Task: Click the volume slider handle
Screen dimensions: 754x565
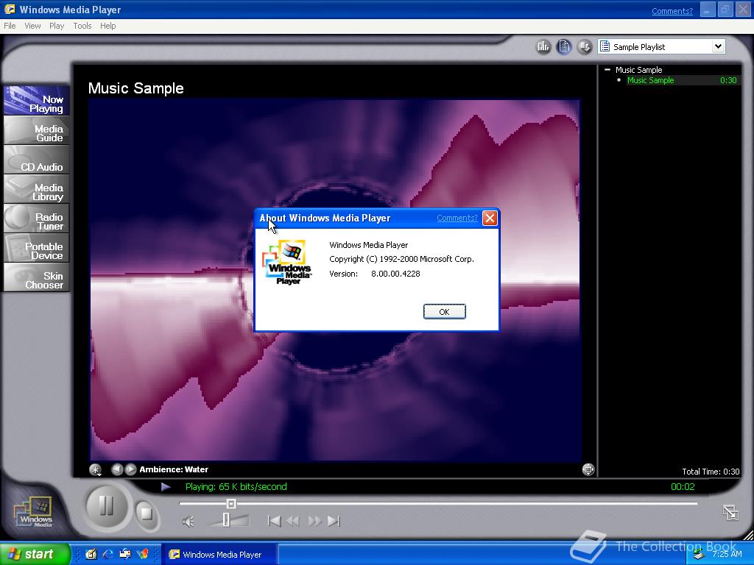Action: tap(226, 519)
